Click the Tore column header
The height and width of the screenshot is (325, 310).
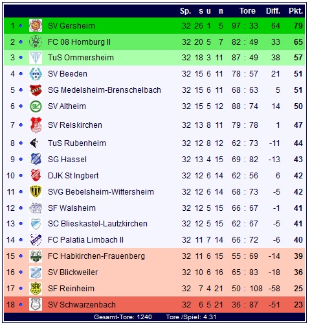pyautogui.click(x=247, y=11)
